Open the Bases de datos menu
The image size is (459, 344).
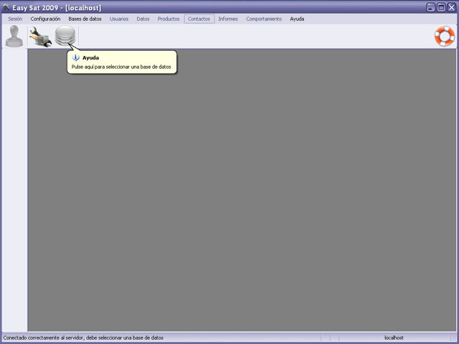tap(85, 19)
